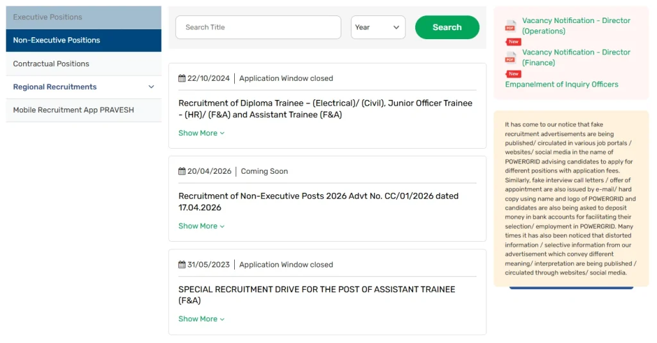This screenshot has height=343, width=657.
Task: Select Non-Executive Positions in sidebar
Action: click(x=83, y=40)
